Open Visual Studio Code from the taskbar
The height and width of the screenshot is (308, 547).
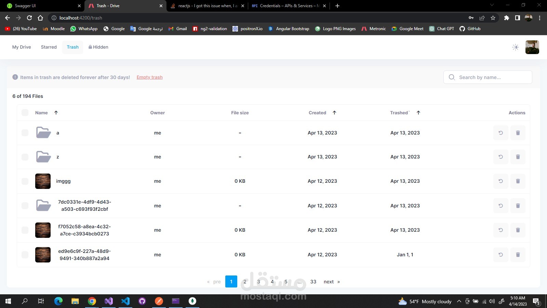[x=125, y=301]
